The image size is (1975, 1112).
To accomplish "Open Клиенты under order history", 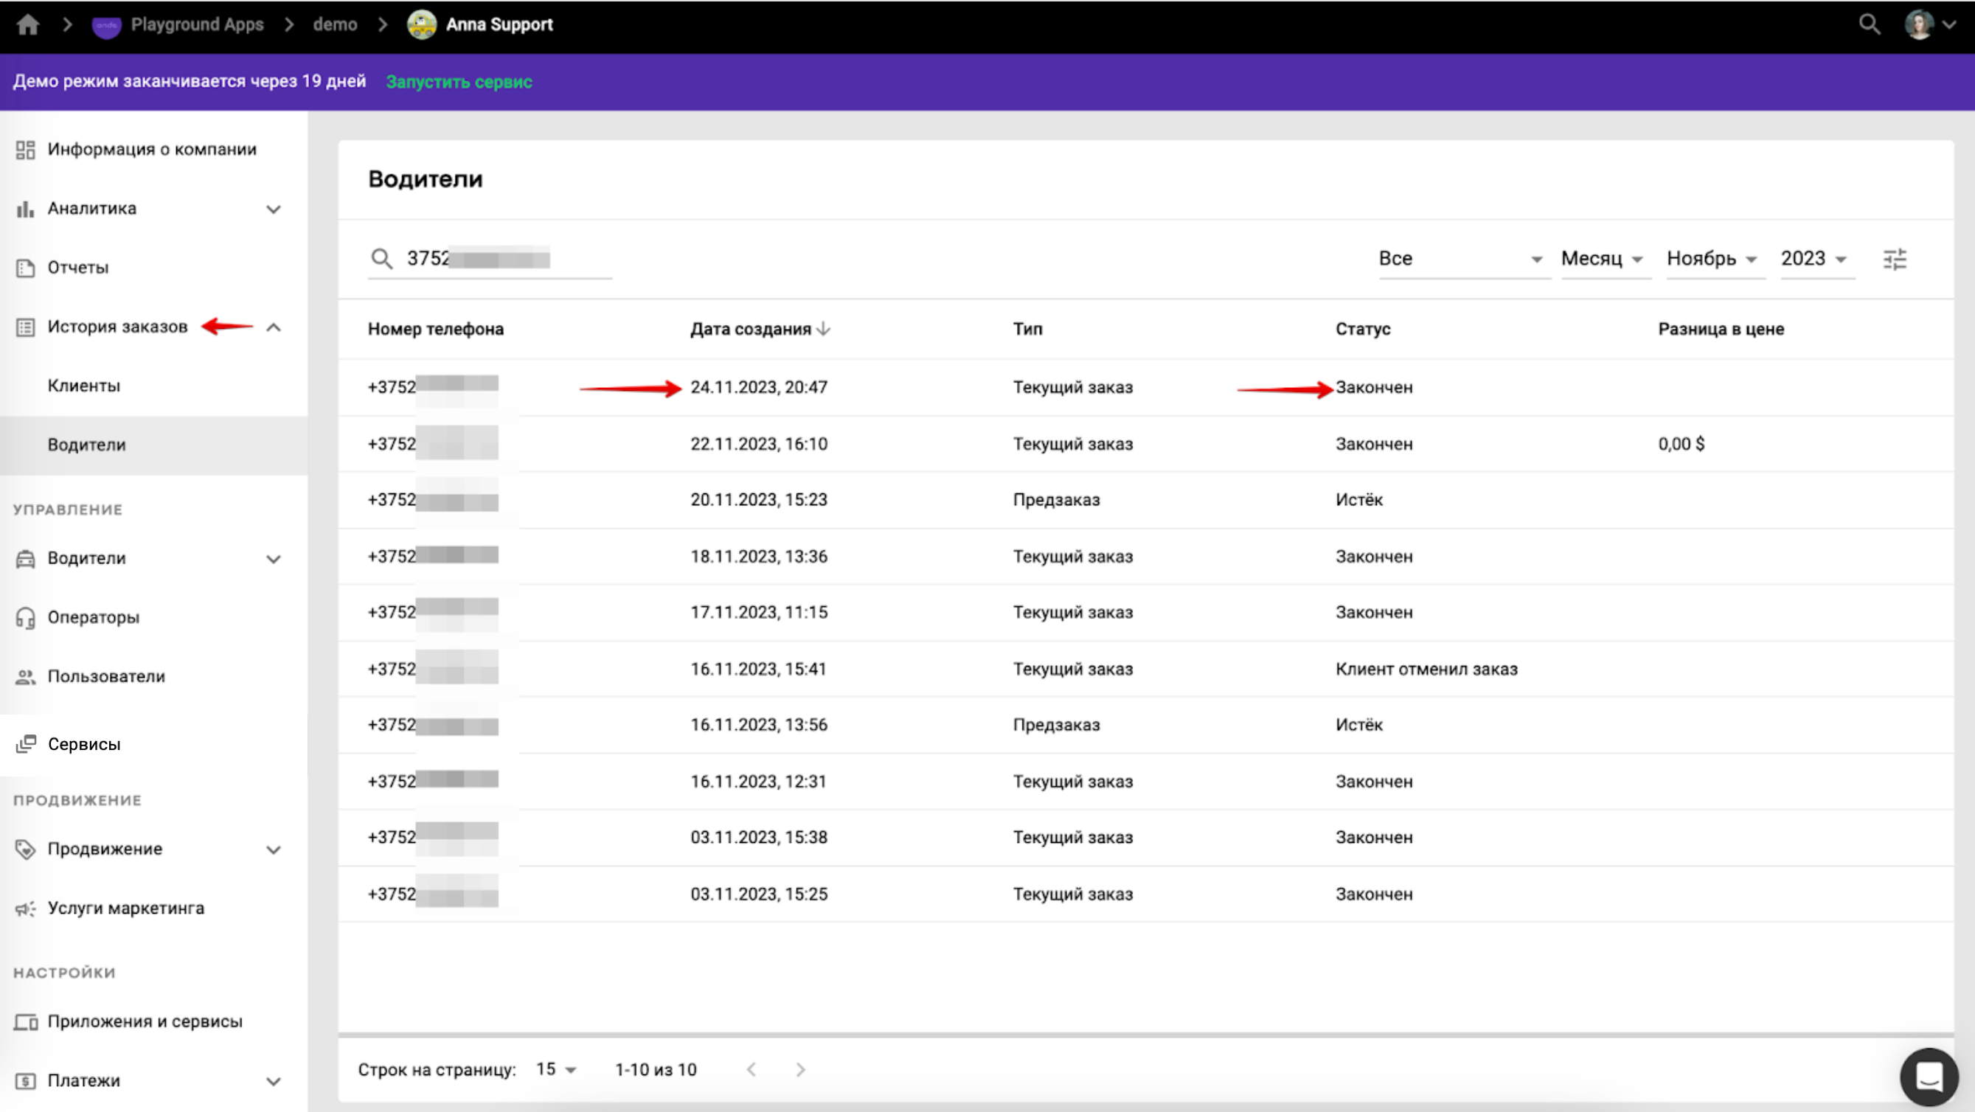I will pos(84,386).
